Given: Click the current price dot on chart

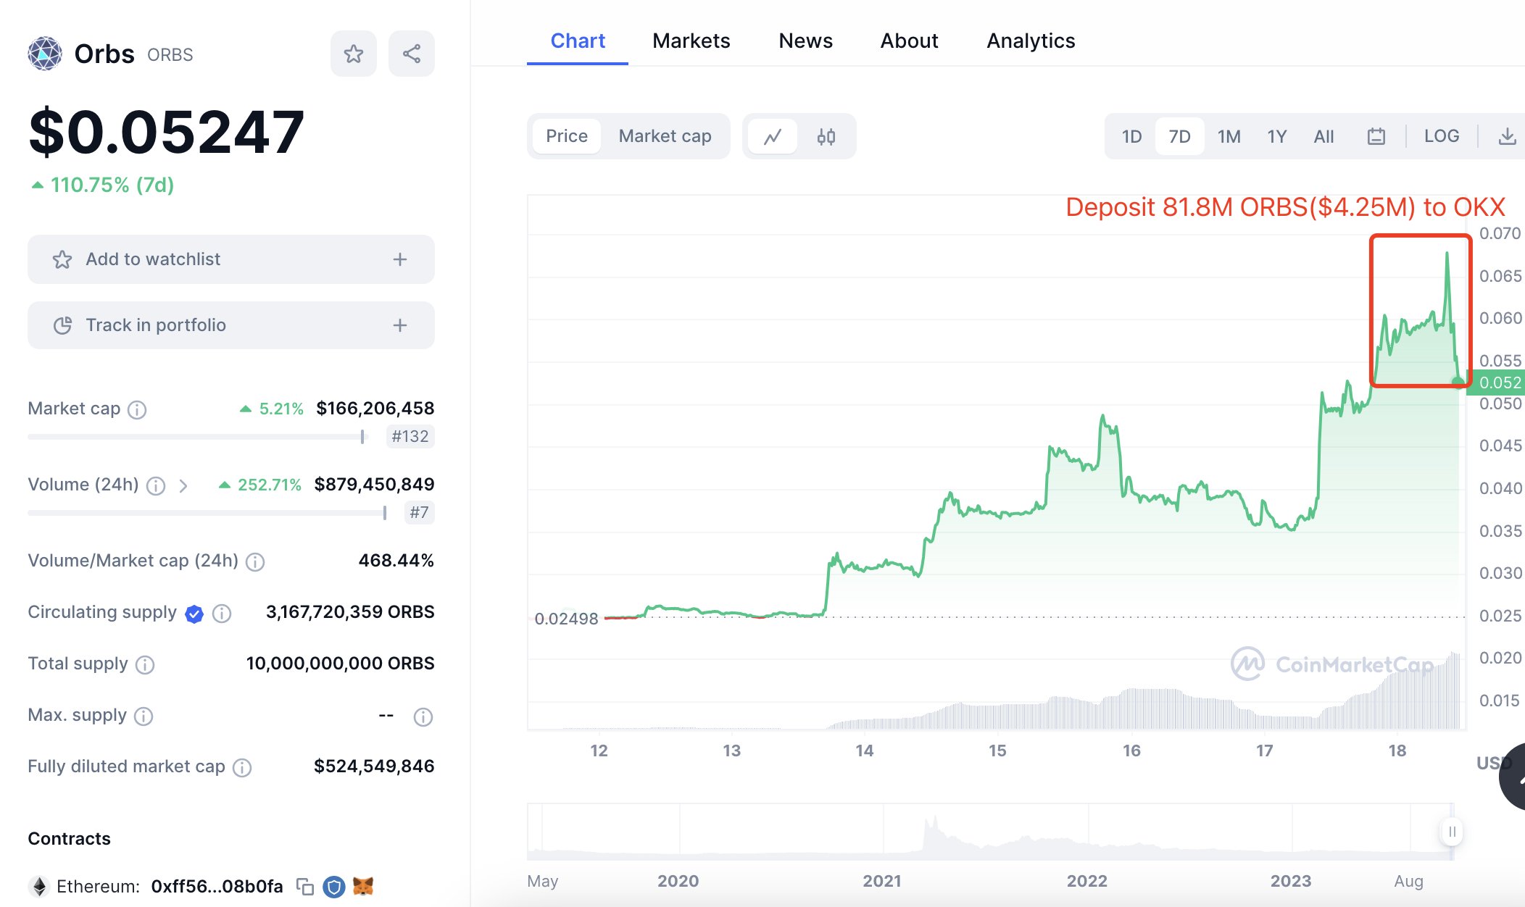Looking at the screenshot, I should pyautogui.click(x=1458, y=382).
